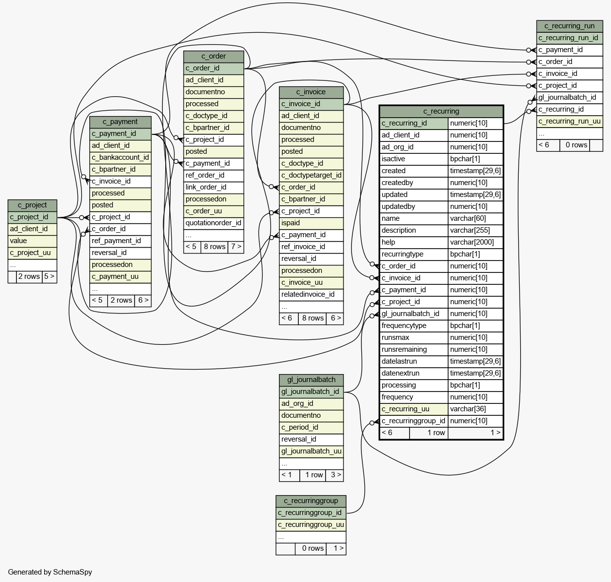Select recurringtype column in c_recurring
611x582 pixels.
[414, 255]
